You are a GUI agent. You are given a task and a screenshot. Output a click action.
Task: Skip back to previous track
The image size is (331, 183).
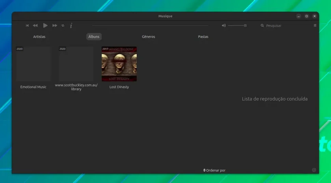coord(35,26)
